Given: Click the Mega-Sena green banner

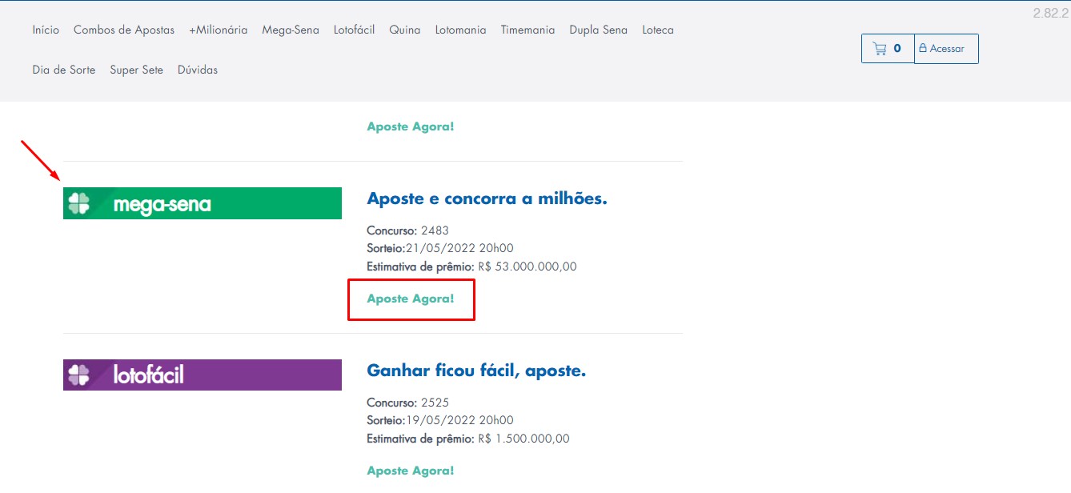Looking at the screenshot, I should (202, 203).
